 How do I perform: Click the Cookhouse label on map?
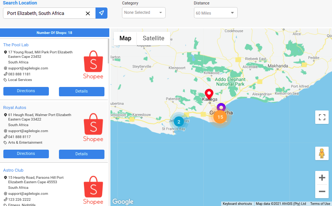(x=234, y=31)
